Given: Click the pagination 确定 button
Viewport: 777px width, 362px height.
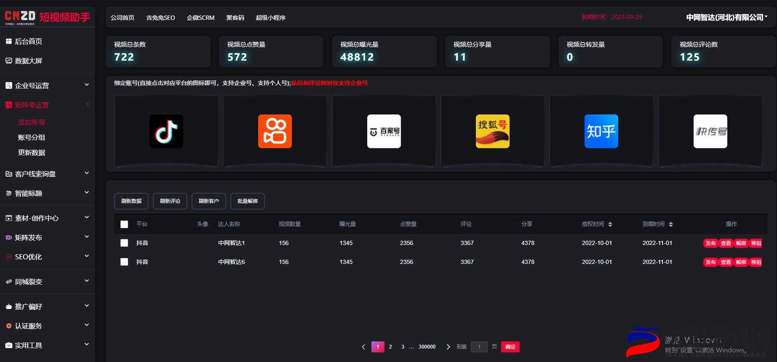Looking at the screenshot, I should click(x=510, y=347).
